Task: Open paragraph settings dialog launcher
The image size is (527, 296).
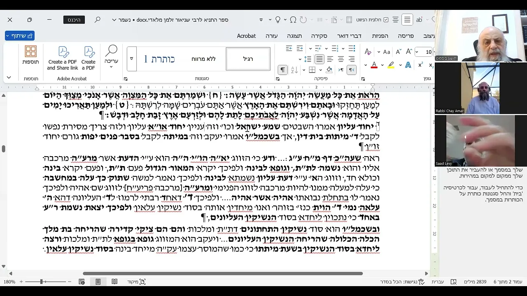Action: (278, 79)
